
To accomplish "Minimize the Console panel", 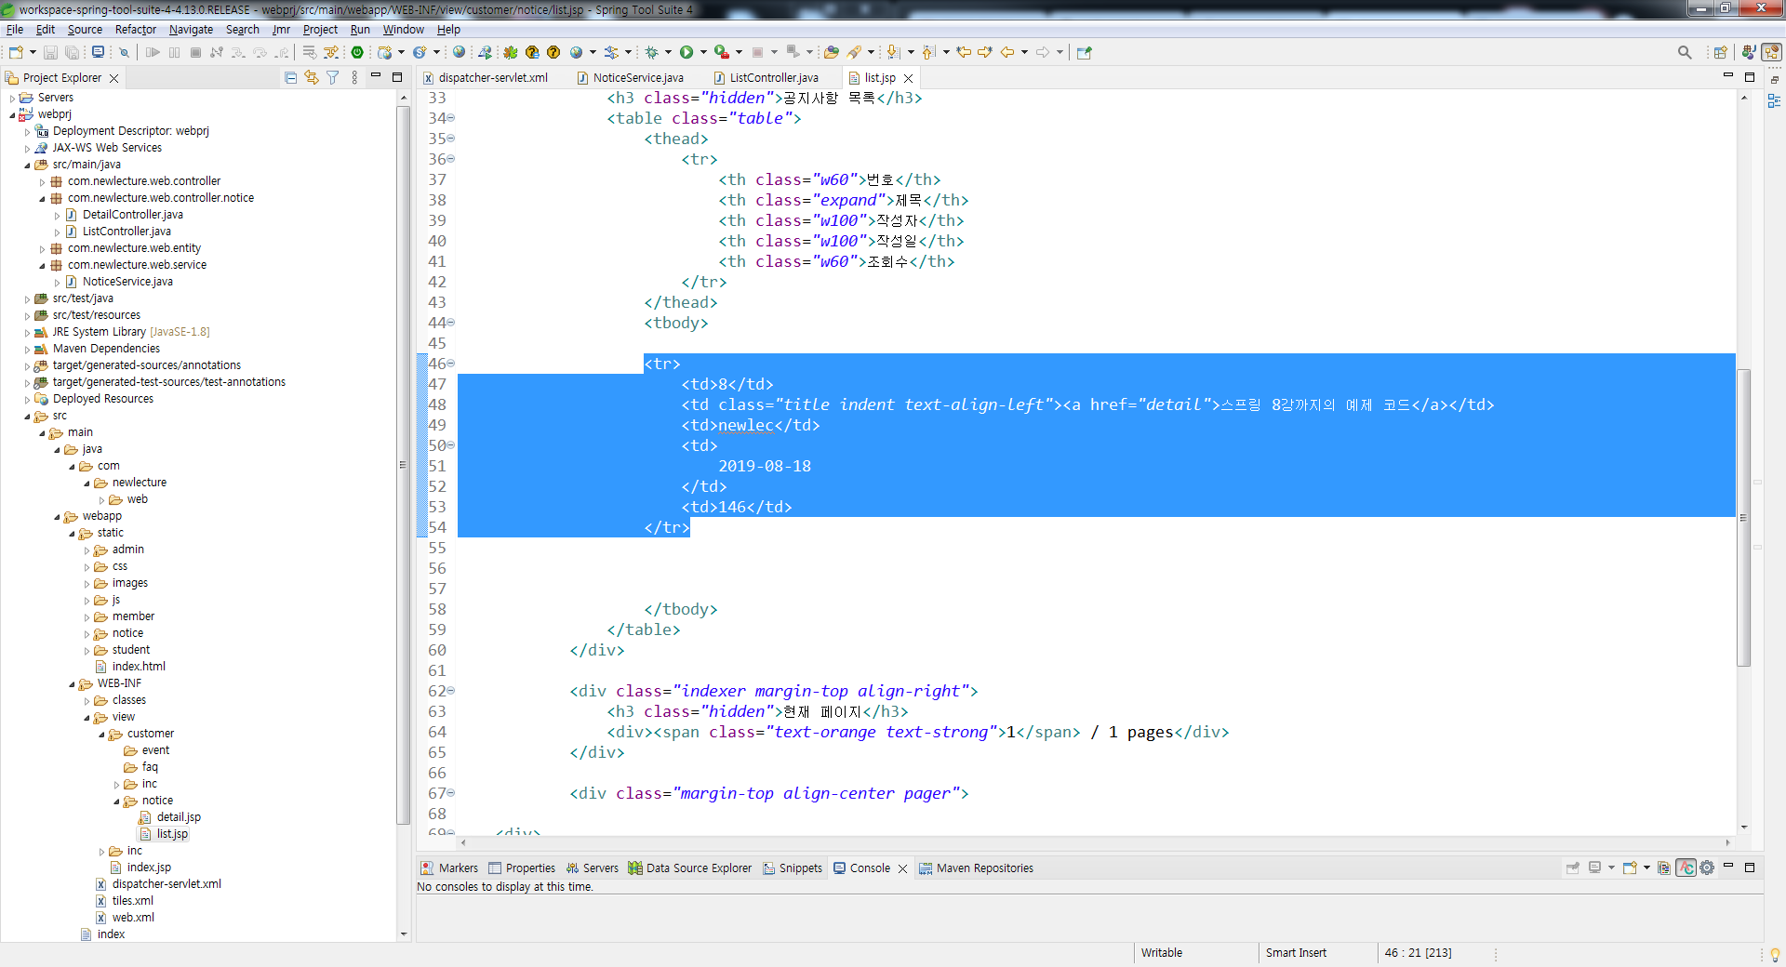I will click(1728, 866).
